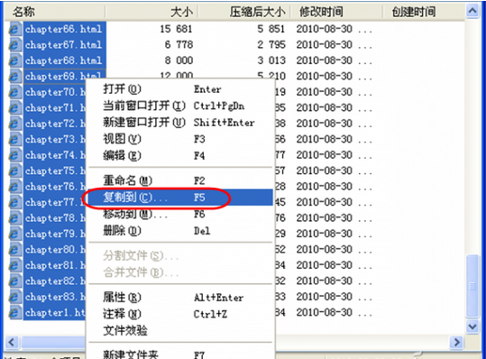Select the chapter69.html file icon

[x=14, y=77]
